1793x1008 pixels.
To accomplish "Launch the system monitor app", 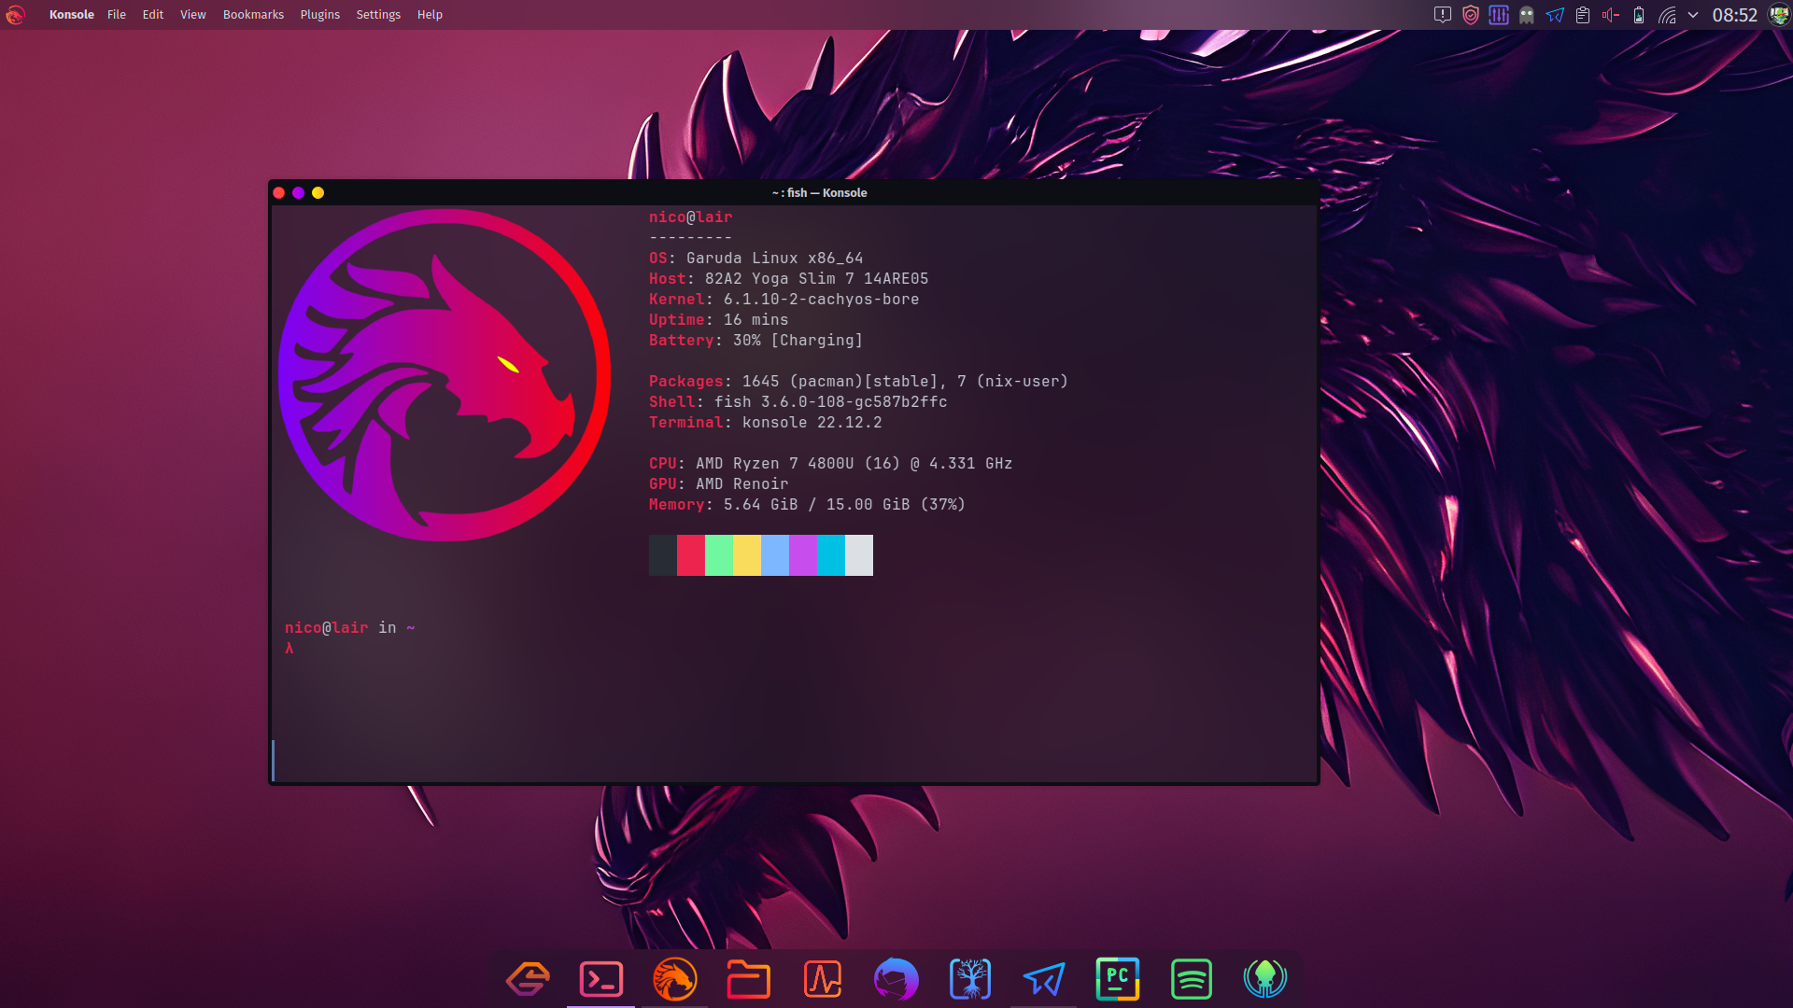I will (x=822, y=978).
